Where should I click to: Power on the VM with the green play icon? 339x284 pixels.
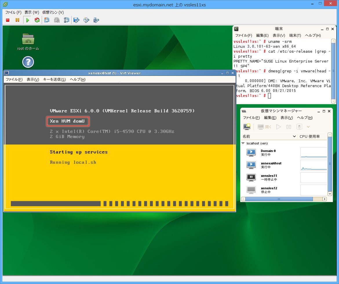(28, 20)
